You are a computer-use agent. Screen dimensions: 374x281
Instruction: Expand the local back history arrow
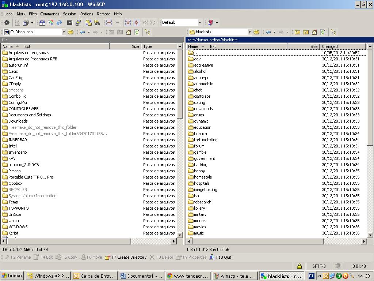(x=89, y=32)
